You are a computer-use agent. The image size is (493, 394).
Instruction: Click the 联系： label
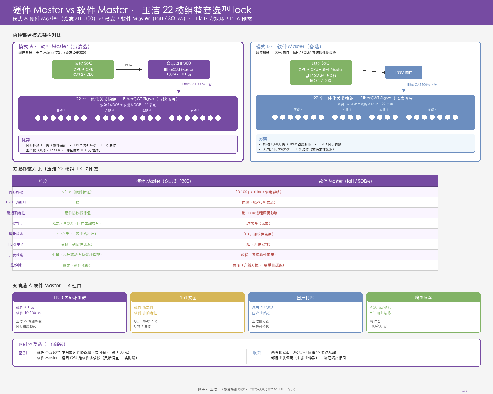point(259,353)
